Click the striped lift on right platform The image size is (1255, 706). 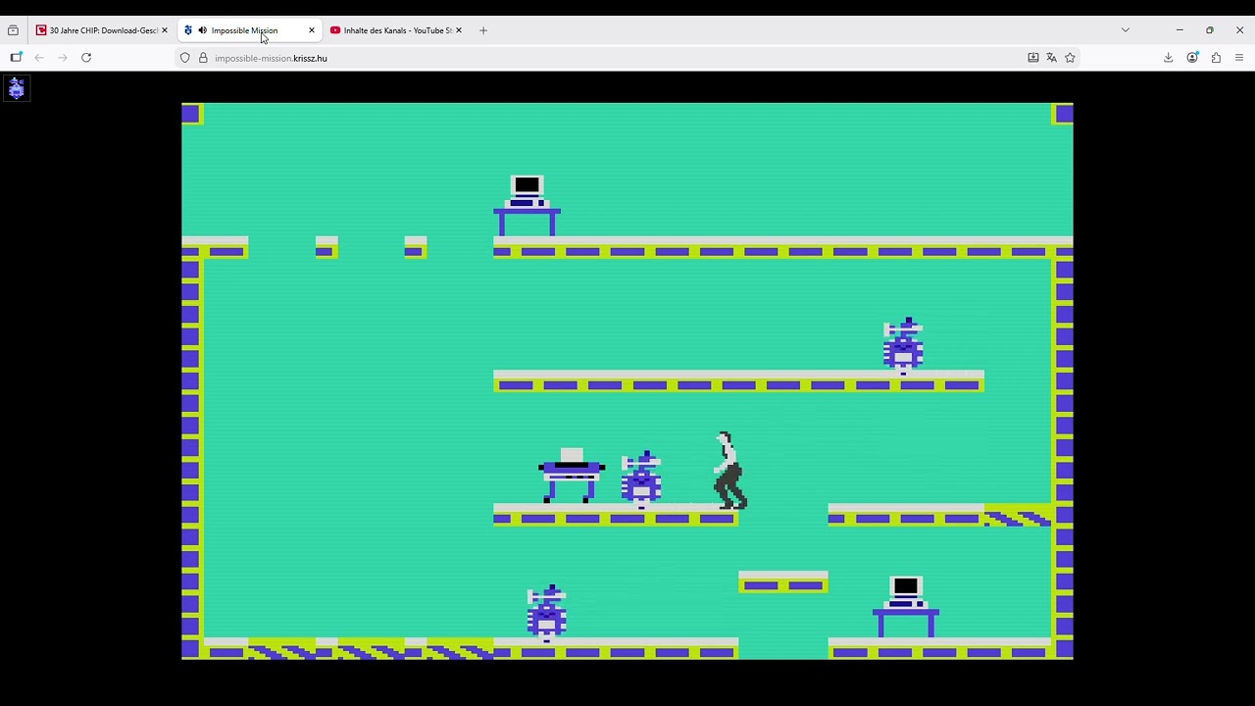pos(1018,516)
